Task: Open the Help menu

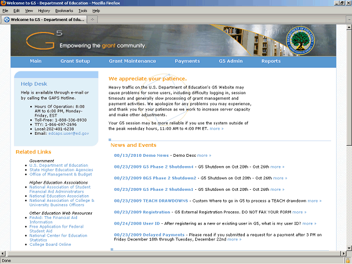Action: point(96,11)
